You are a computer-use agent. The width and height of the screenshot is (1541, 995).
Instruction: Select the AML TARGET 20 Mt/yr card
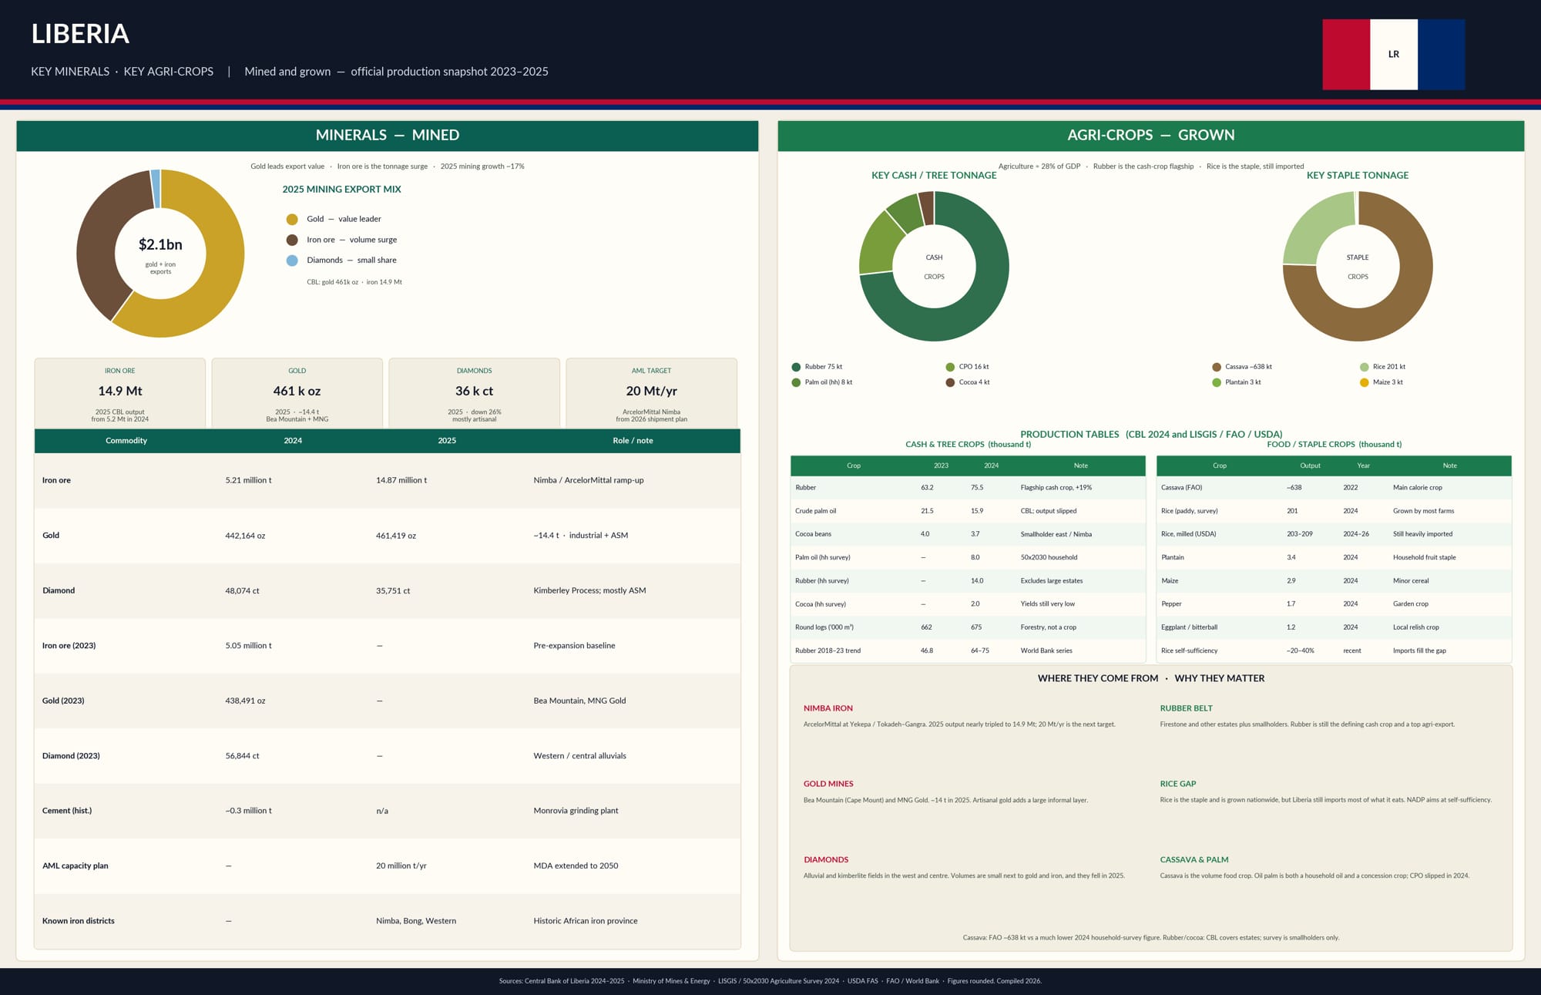[x=652, y=393]
